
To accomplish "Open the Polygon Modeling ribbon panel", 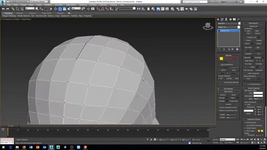I will (9, 16).
